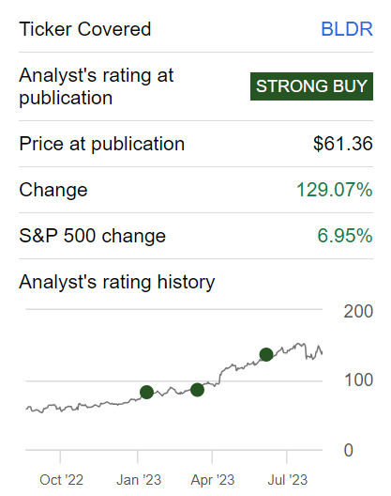Click the 100 y-axis value label

tap(358, 380)
